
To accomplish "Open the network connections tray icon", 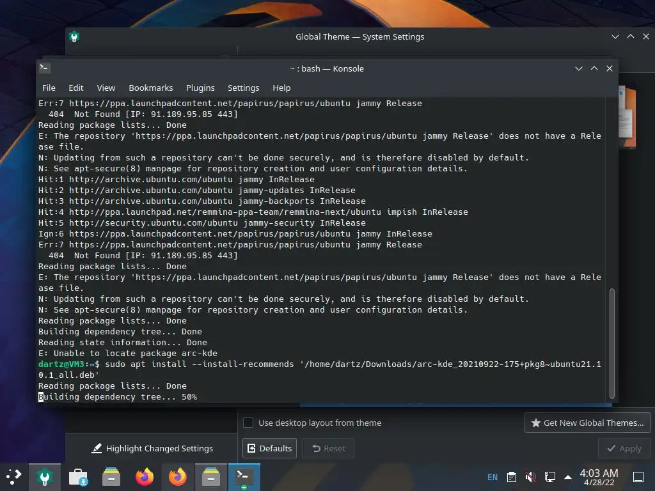I will (549, 477).
